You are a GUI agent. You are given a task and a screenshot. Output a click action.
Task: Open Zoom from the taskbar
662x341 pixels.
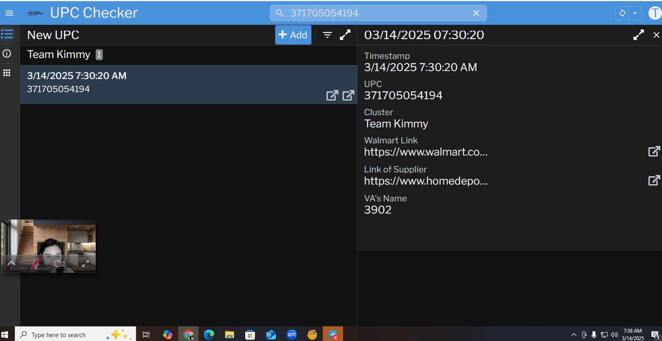coord(292,335)
